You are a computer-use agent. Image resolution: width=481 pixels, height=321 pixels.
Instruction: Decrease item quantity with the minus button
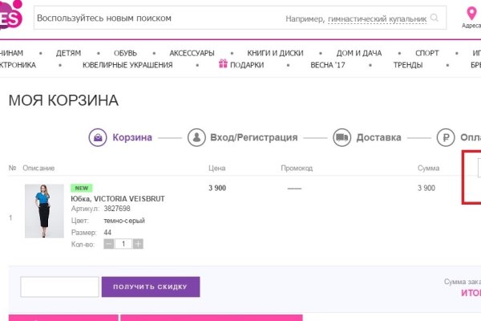click(x=109, y=243)
